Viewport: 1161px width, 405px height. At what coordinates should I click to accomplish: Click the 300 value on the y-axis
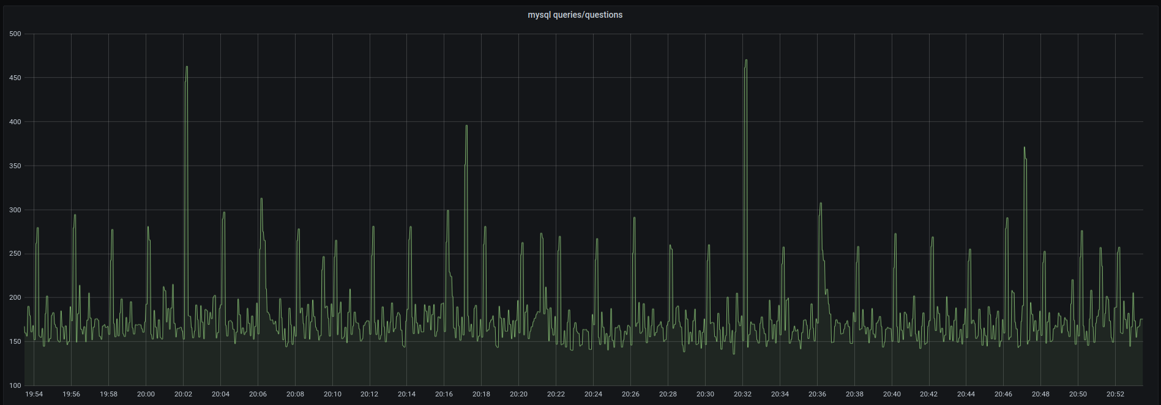coord(15,210)
